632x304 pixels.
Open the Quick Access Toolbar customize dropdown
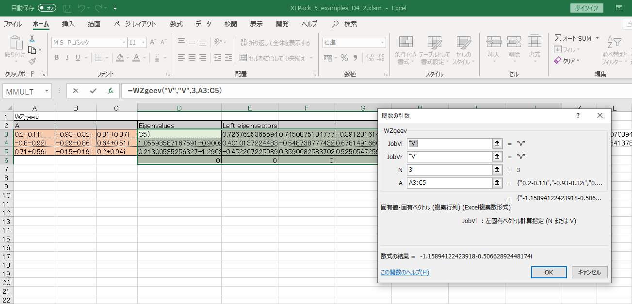pyautogui.click(x=115, y=8)
